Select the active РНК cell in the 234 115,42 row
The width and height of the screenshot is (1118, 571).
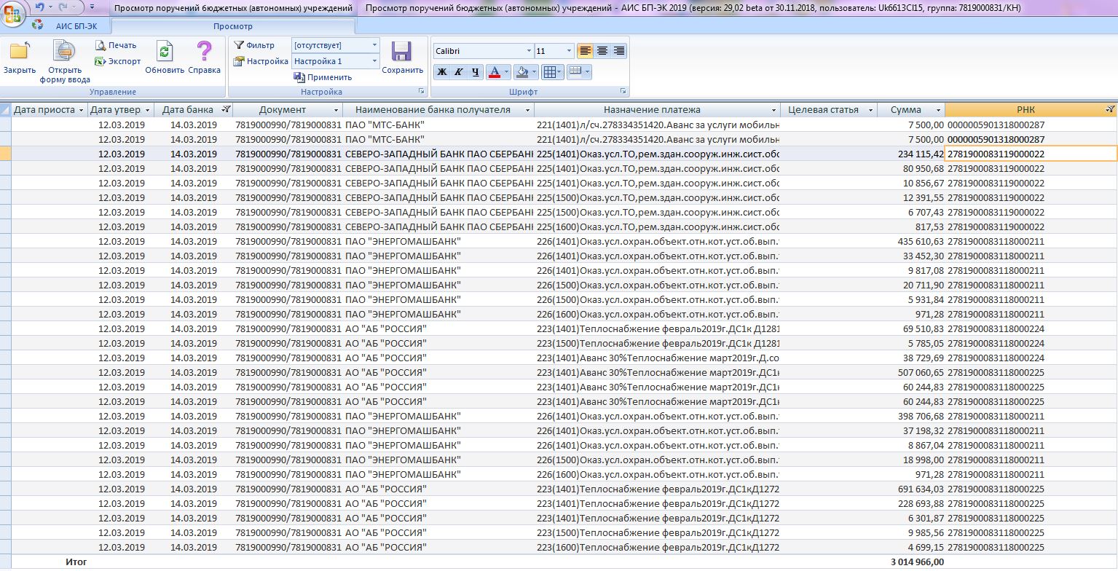(1031, 154)
